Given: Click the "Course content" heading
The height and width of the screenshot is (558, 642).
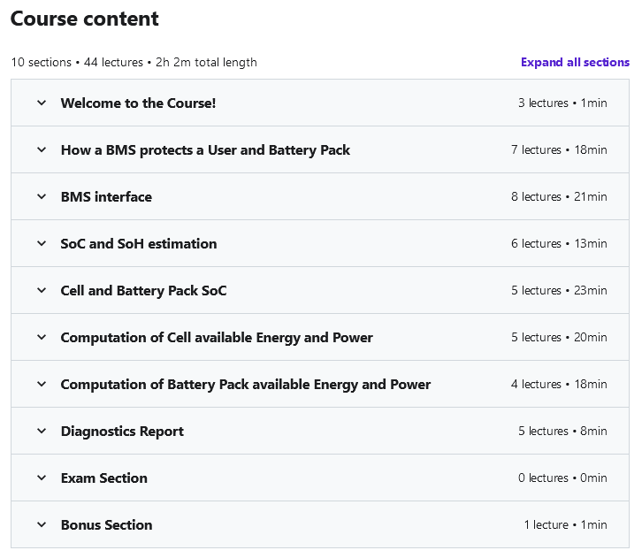Looking at the screenshot, I should pyautogui.click(x=85, y=19).
